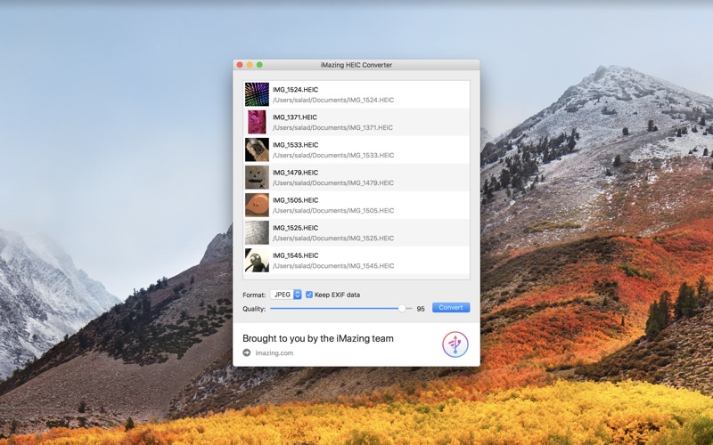Image resolution: width=713 pixels, height=445 pixels.
Task: Select the IMG_1479.HEIC thumbnail
Action: point(257,177)
